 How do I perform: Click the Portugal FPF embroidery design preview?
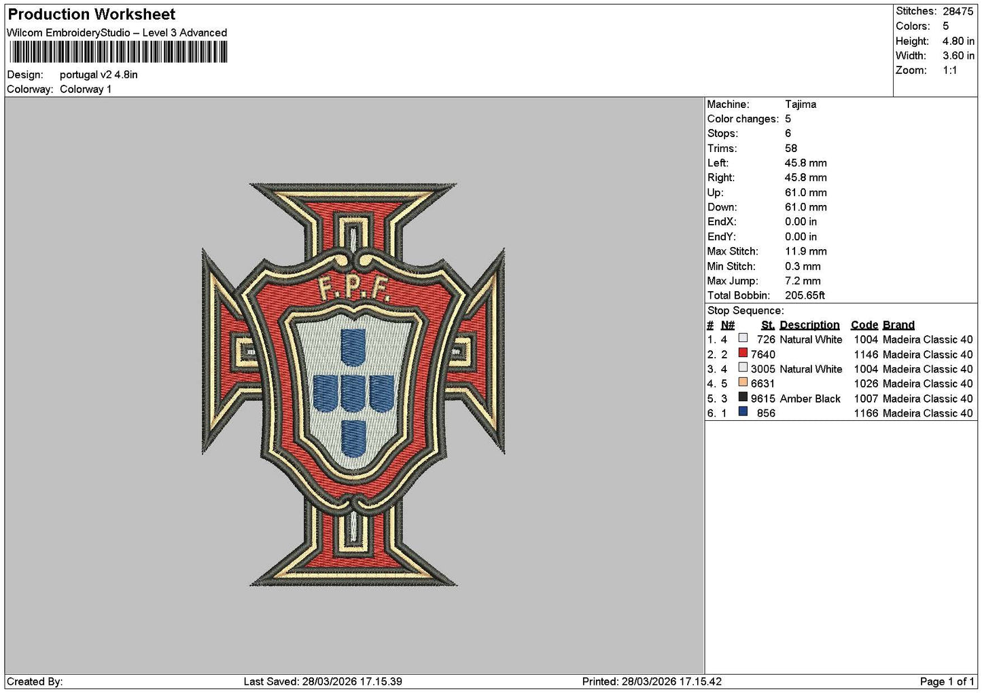353,384
